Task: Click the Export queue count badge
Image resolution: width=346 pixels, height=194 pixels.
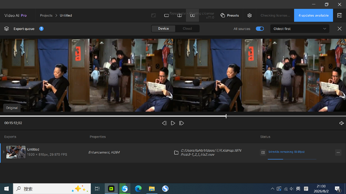Action: click(x=41, y=28)
